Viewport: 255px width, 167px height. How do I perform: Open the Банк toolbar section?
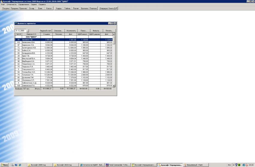click(x=40, y=8)
